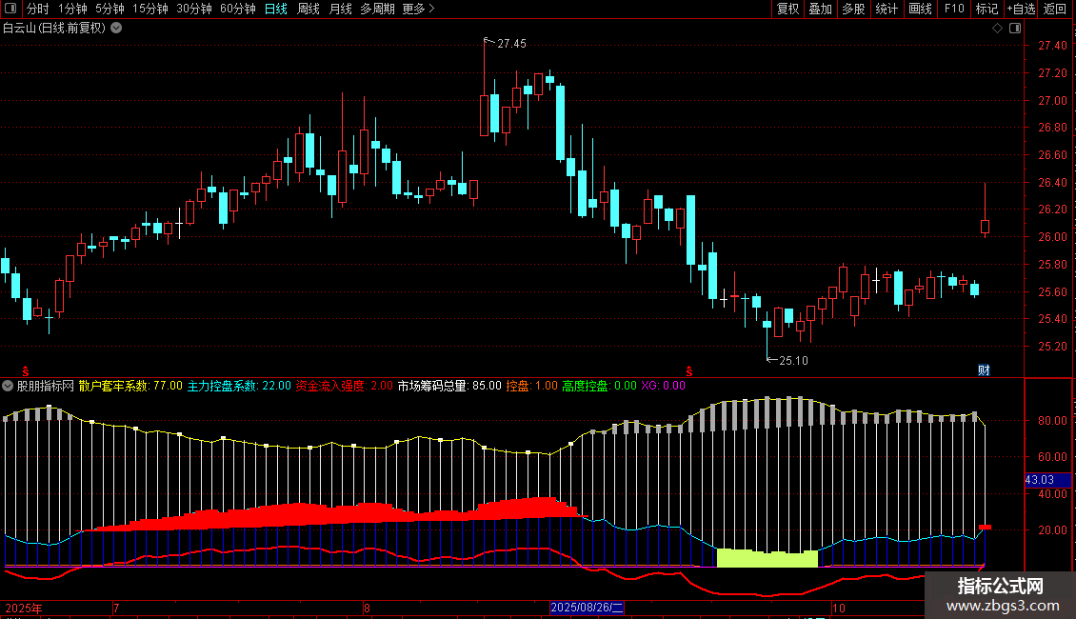Open F10 company info
Viewport: 1076px width, 619px height.
tap(954, 9)
